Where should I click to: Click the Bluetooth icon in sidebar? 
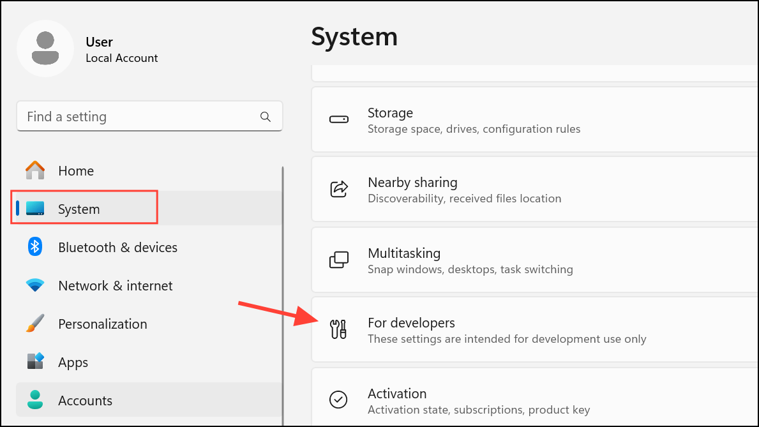point(35,247)
